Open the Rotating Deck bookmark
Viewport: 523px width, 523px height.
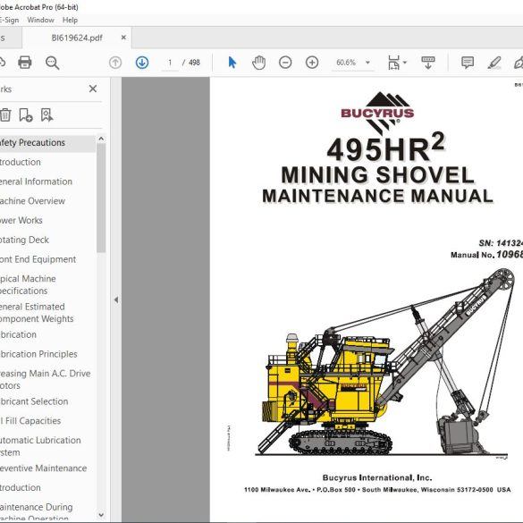24,240
